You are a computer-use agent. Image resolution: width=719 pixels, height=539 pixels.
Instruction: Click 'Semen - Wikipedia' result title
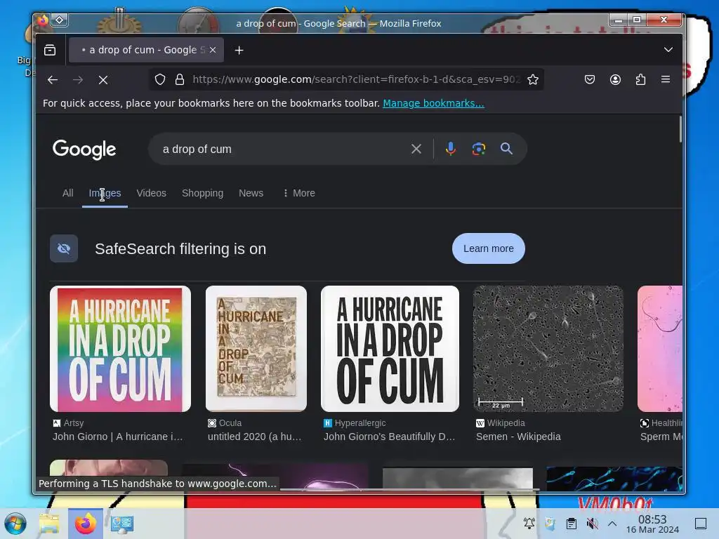click(x=518, y=437)
